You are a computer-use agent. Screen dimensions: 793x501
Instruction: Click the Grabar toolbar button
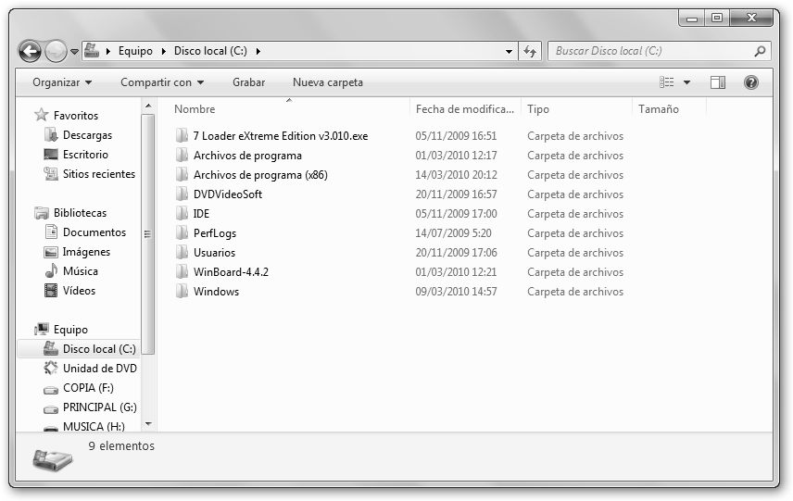[x=248, y=82]
